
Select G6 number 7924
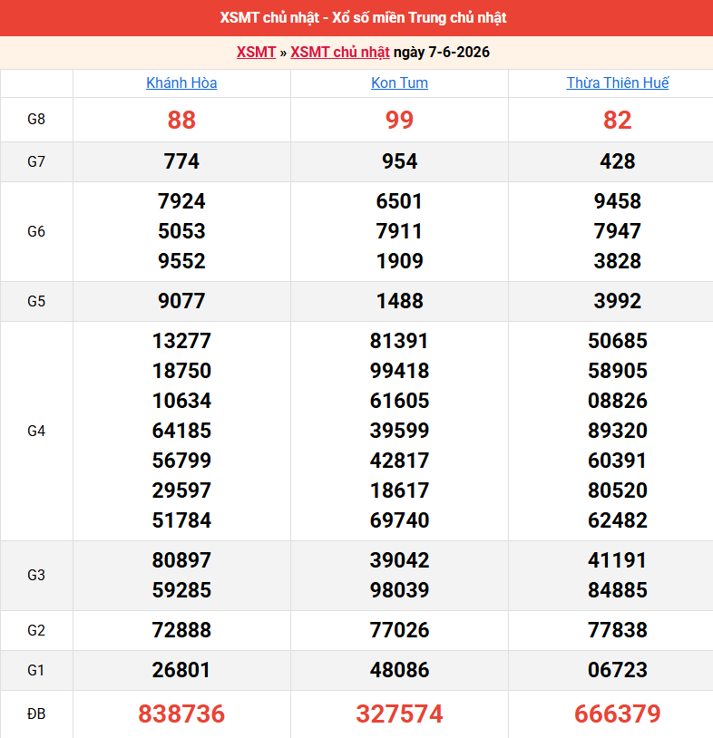pyautogui.click(x=181, y=201)
